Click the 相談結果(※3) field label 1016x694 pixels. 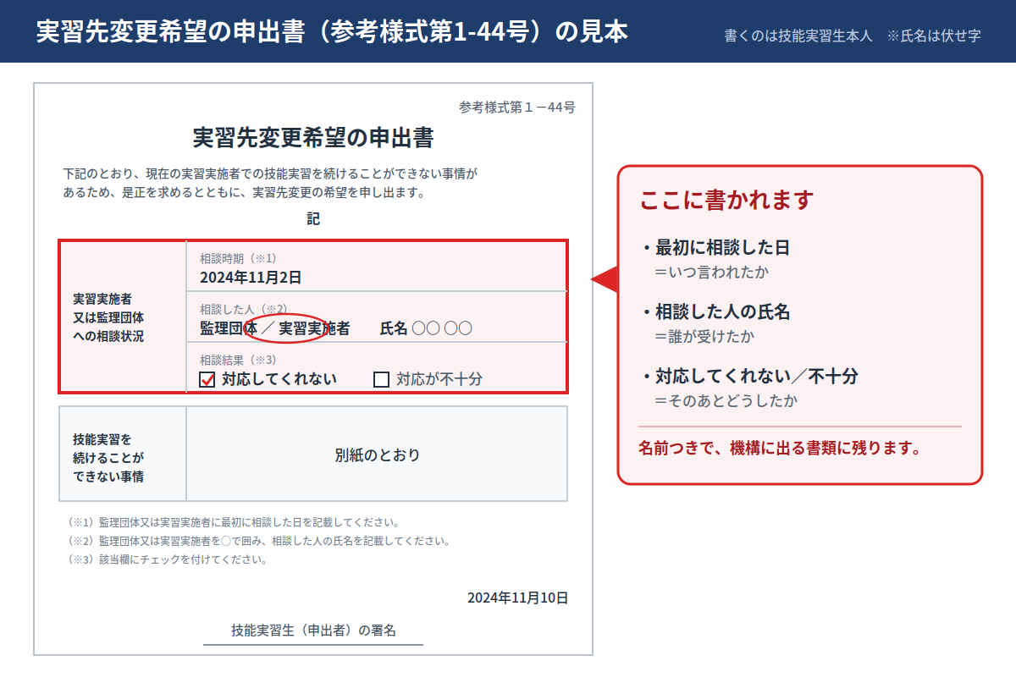click(x=238, y=360)
